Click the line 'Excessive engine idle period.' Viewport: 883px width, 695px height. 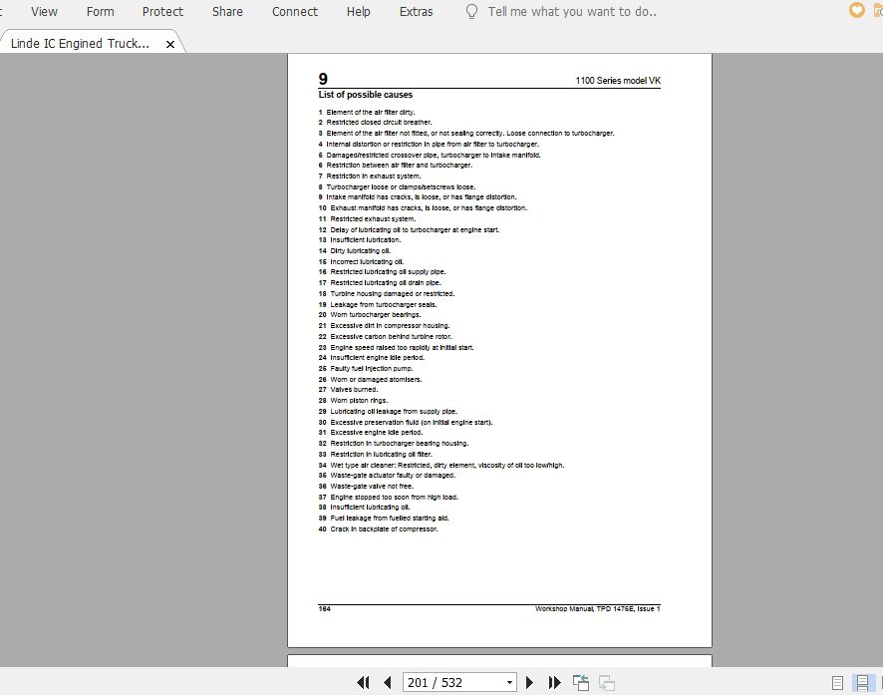(376, 433)
